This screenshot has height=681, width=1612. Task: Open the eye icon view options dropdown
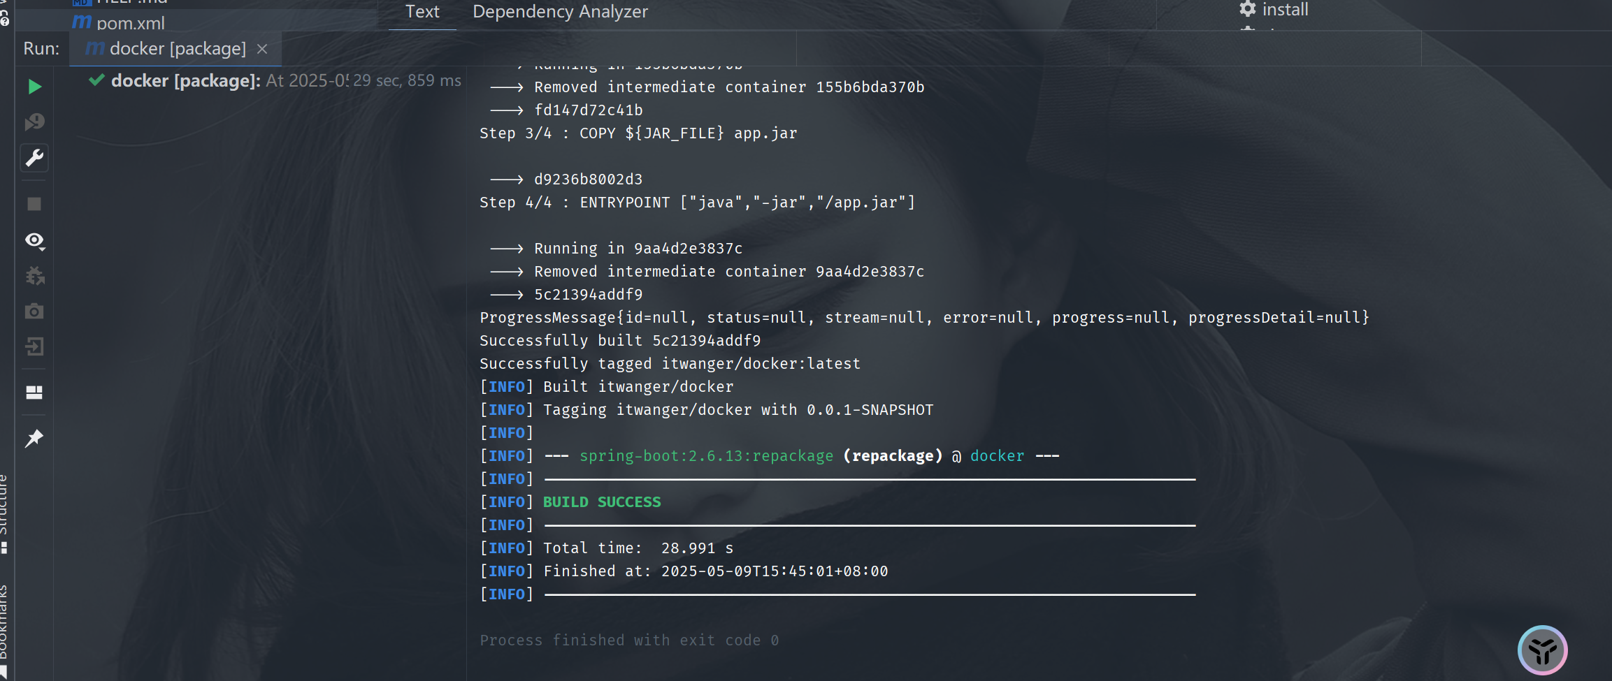pos(34,241)
